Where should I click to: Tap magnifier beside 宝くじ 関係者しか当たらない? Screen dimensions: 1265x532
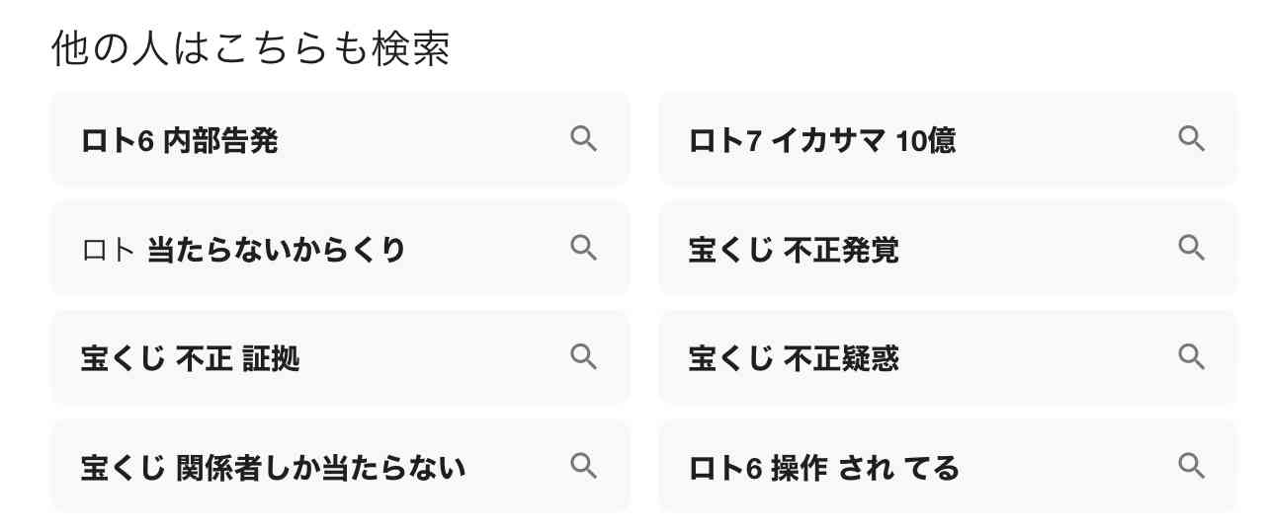pyautogui.click(x=584, y=466)
